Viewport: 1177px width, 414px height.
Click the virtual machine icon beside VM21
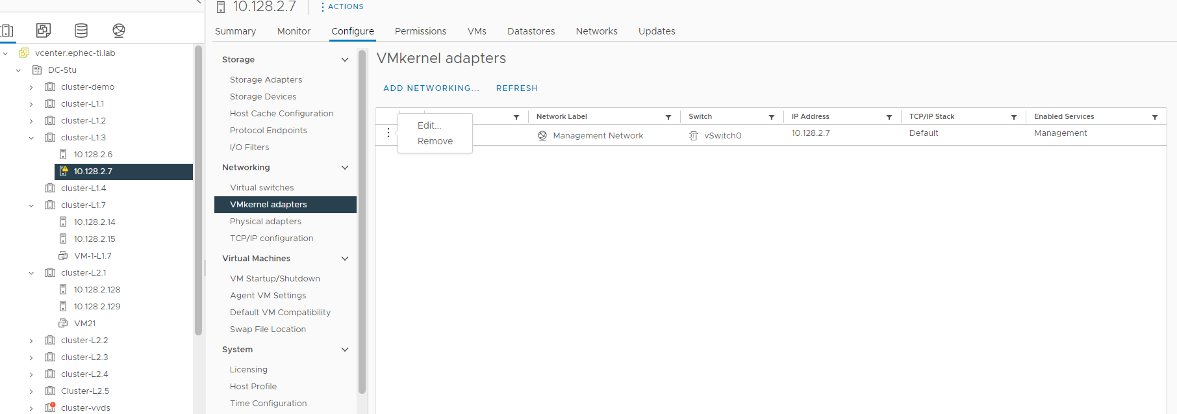[x=63, y=323]
